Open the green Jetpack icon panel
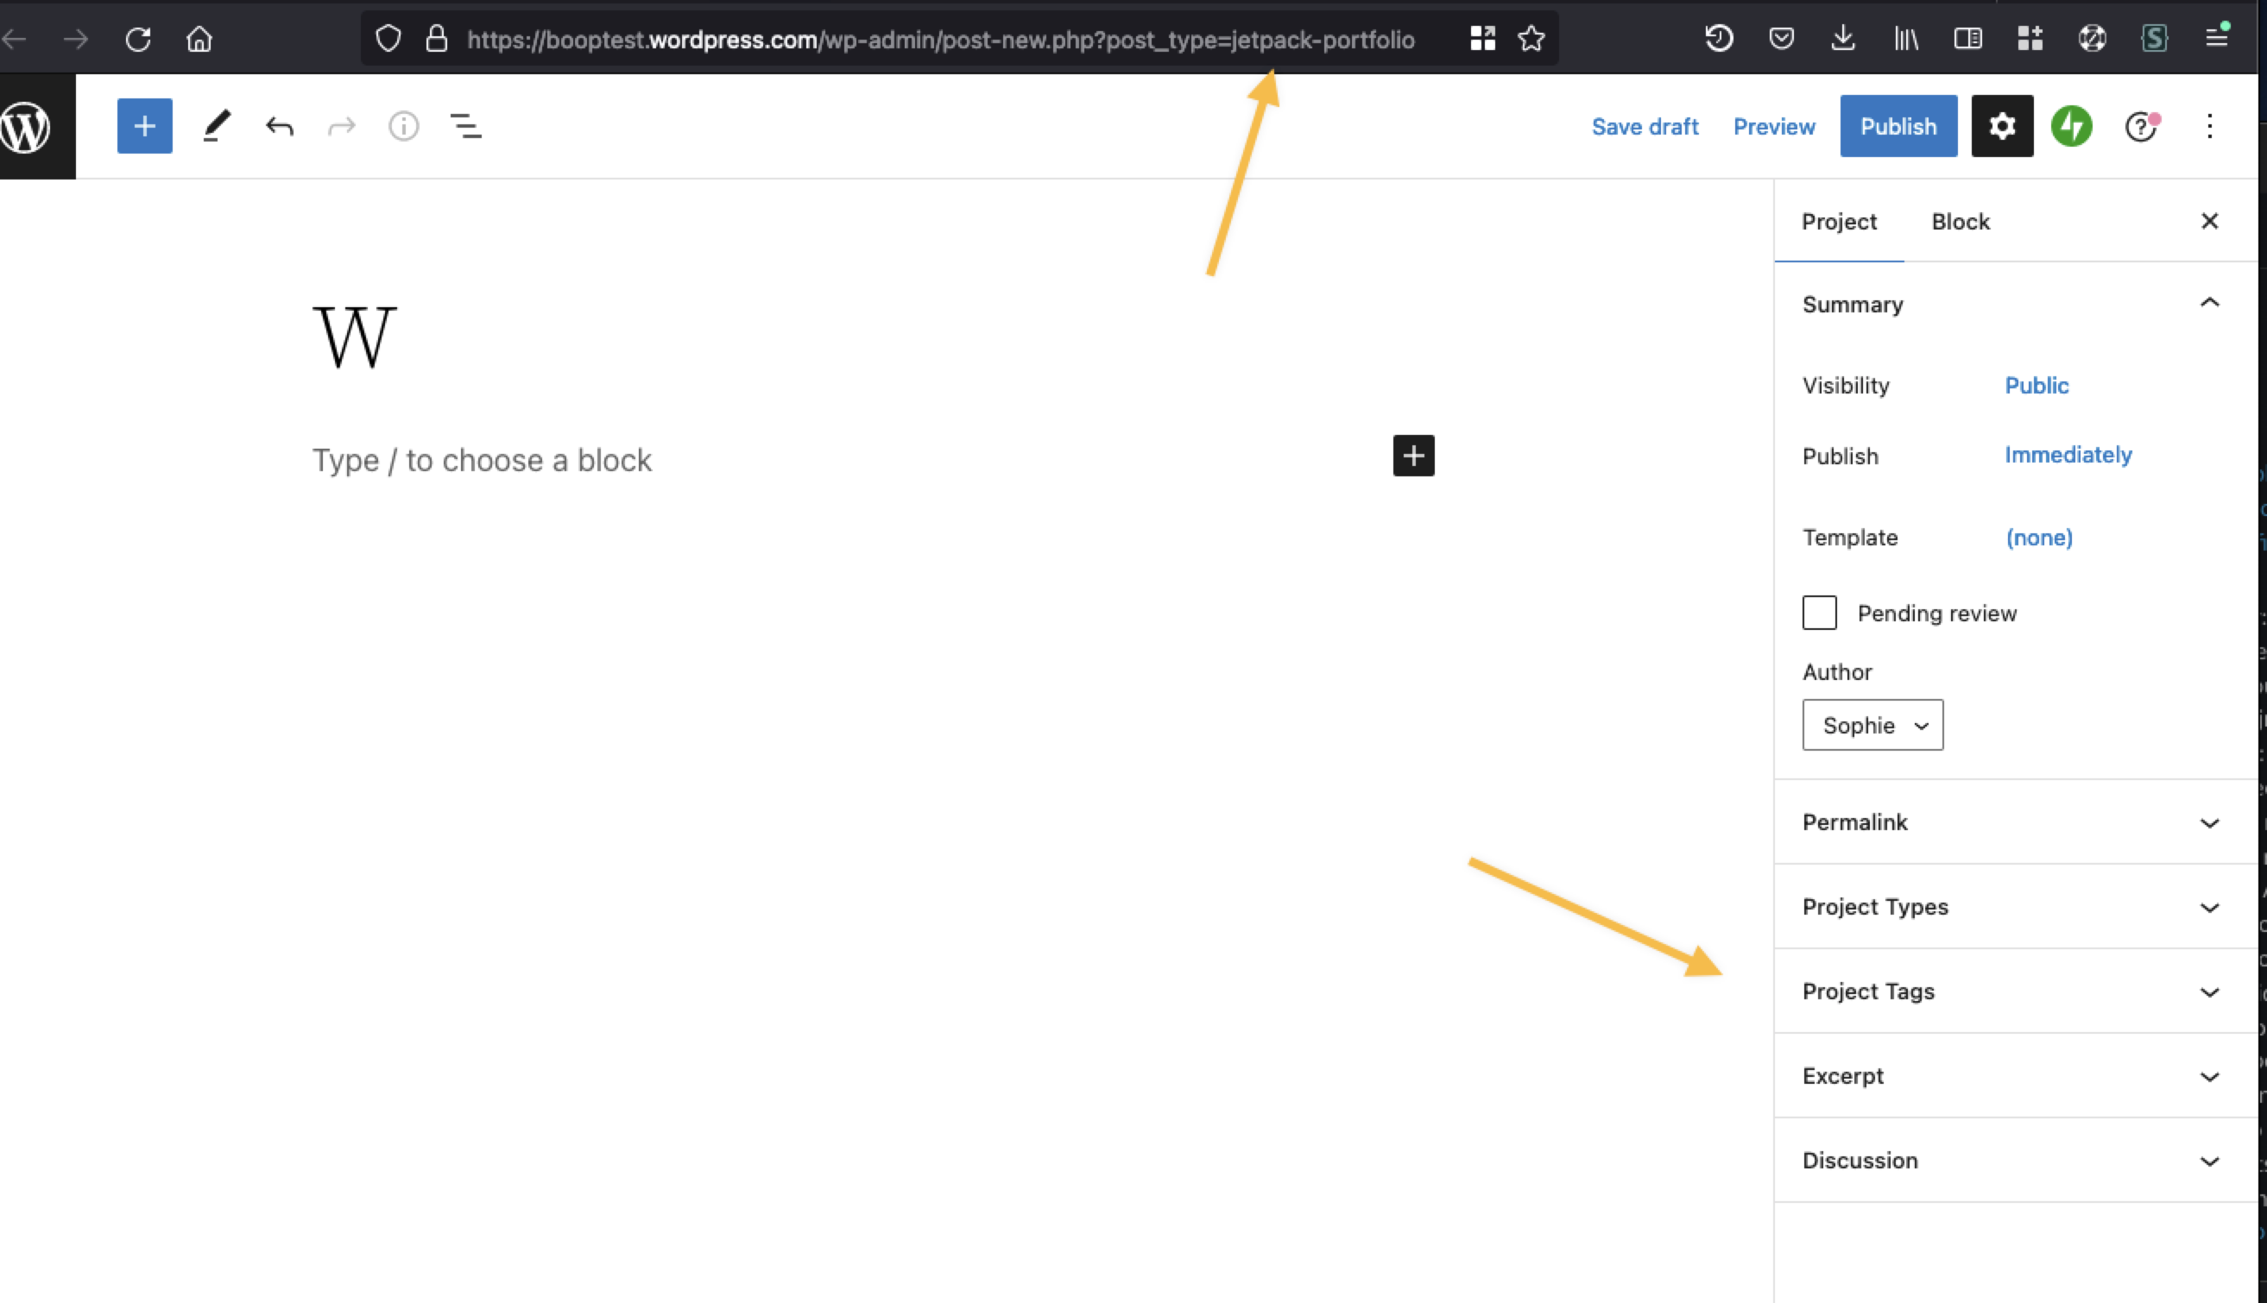 click(x=2071, y=126)
